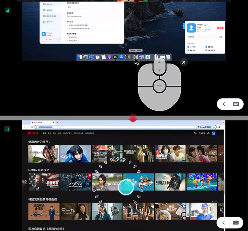The width and height of the screenshot is (248, 231).
Task: Collapse the upper panel's back chevron button
Action: click(224, 104)
